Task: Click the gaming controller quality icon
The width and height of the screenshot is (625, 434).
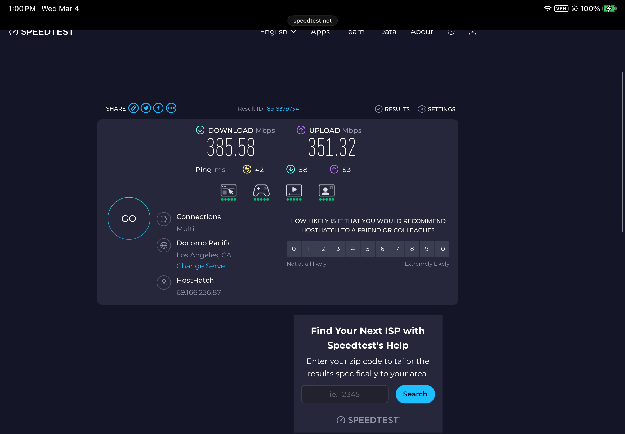Action: (261, 191)
